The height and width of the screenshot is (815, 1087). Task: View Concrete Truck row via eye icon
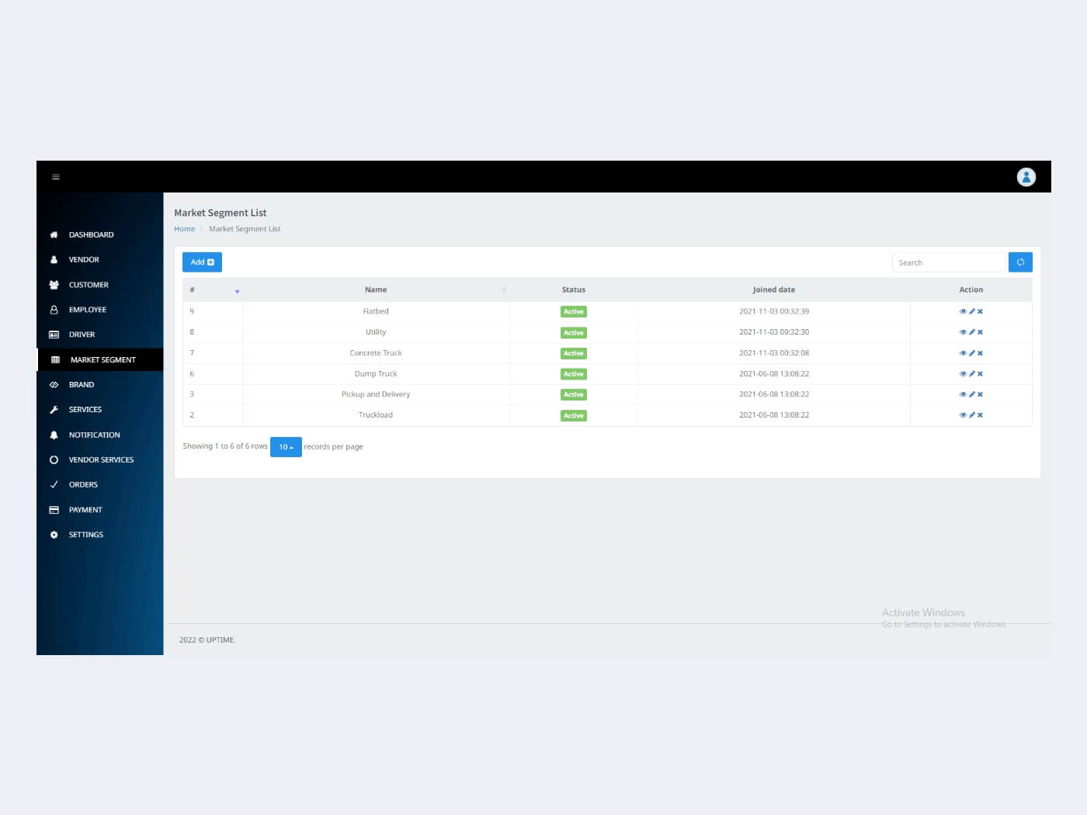pyautogui.click(x=963, y=353)
